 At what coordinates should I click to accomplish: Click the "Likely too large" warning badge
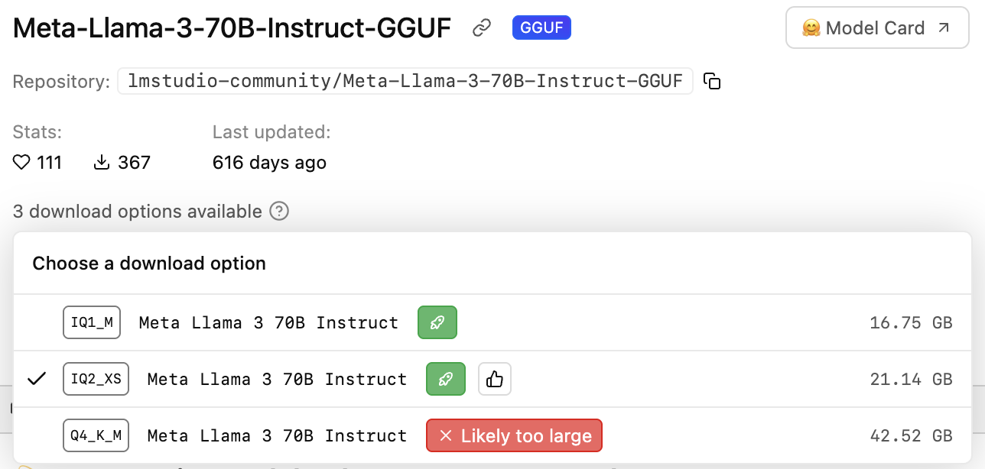514,435
